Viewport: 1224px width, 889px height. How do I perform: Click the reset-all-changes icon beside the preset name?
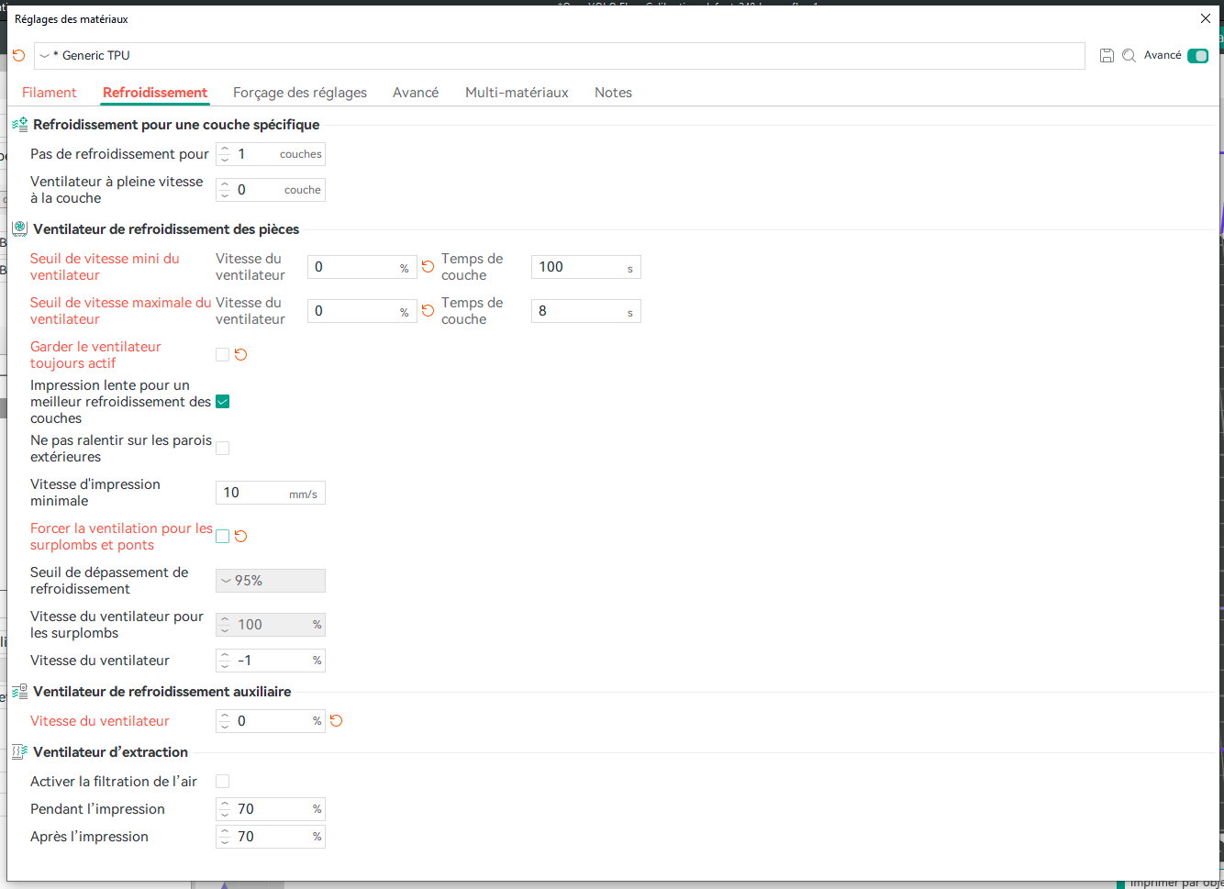(x=18, y=56)
